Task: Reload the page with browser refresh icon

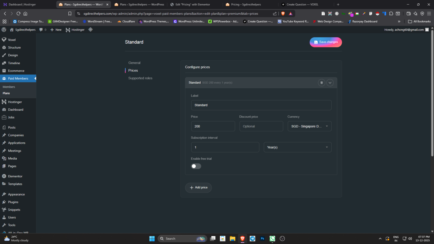Action: coord(18,14)
